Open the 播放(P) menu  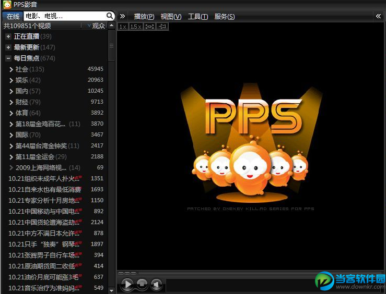tap(144, 17)
